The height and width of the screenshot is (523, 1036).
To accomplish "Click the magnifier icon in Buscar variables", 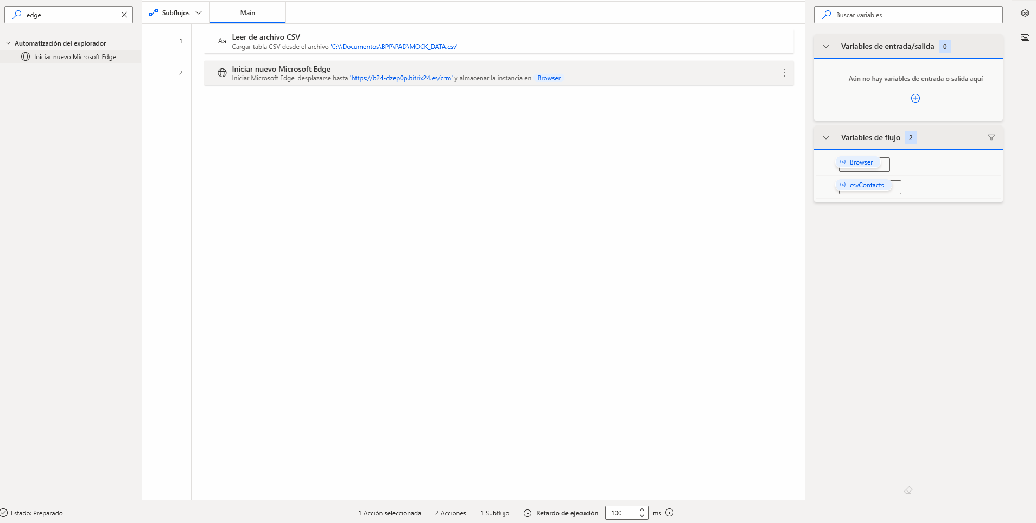I will (x=827, y=15).
